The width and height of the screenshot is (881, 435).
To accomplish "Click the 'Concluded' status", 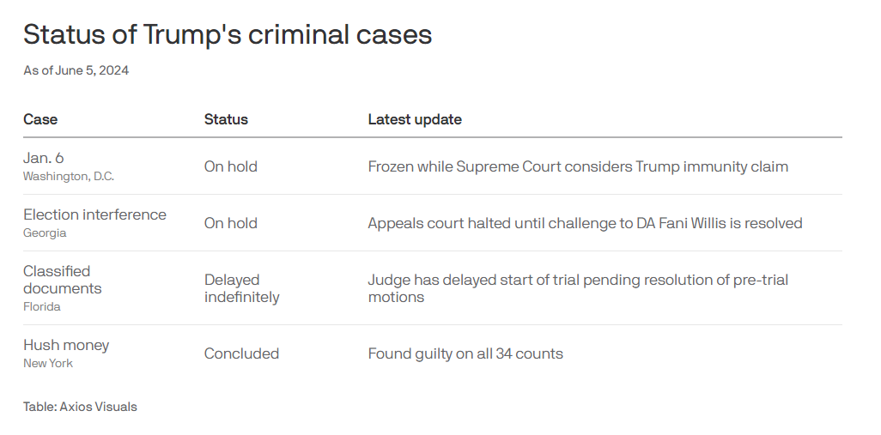I will (x=241, y=353).
